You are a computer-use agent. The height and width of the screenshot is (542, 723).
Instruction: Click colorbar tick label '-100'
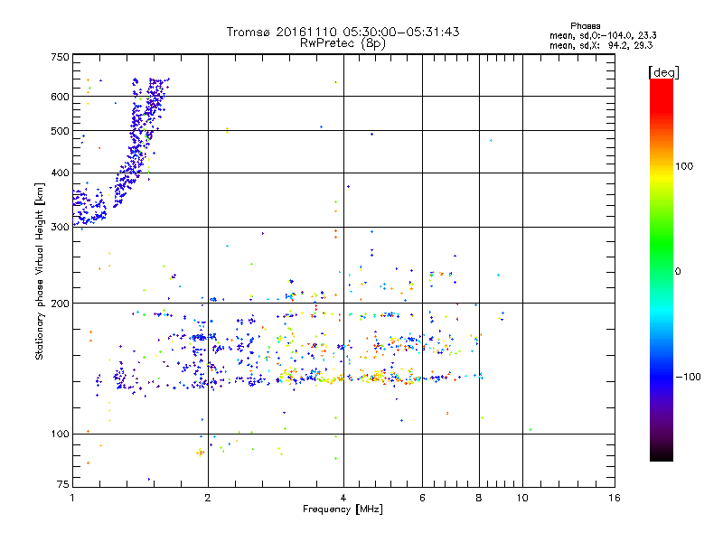tap(688, 377)
